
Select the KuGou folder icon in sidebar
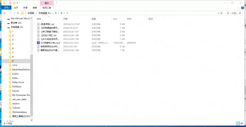[x=10, y=91]
